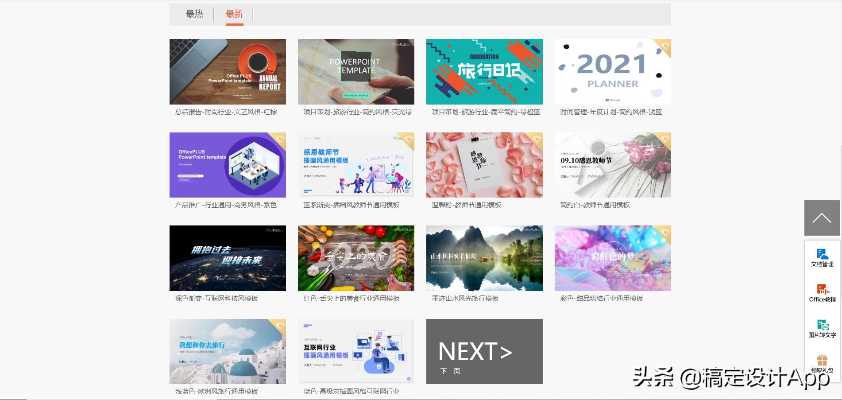
Task: Click VIP badge on purple OfficePLUS template
Action: [280, 139]
